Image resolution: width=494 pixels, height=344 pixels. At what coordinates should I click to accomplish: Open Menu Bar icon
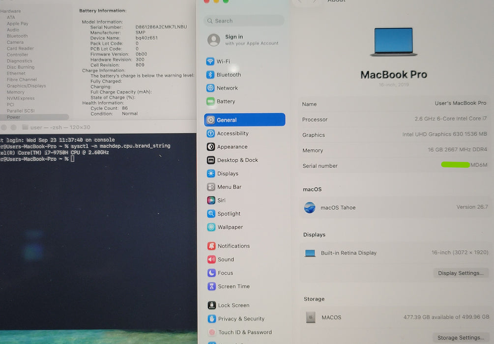pyautogui.click(x=211, y=187)
